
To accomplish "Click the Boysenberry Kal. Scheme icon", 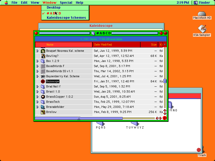I will pyautogui.click(x=43, y=76).
